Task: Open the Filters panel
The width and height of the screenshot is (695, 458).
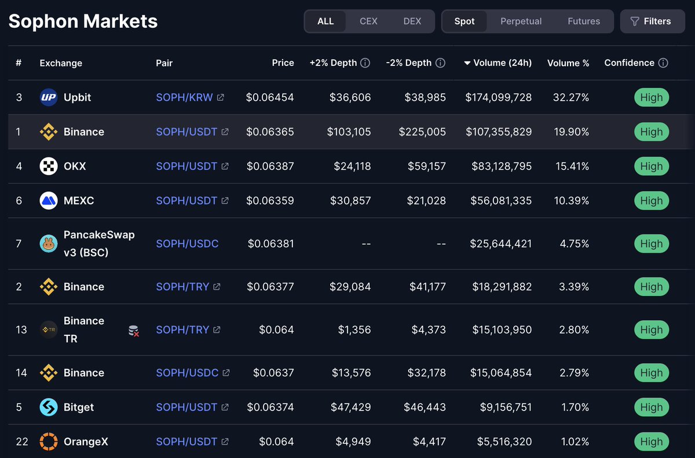Action: tap(652, 21)
